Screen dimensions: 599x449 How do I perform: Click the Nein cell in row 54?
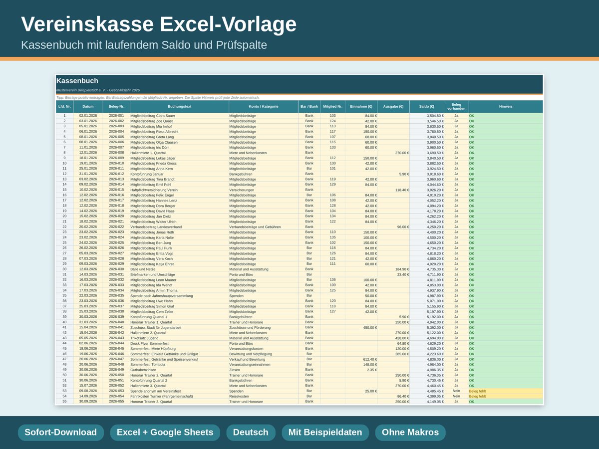[456, 397]
